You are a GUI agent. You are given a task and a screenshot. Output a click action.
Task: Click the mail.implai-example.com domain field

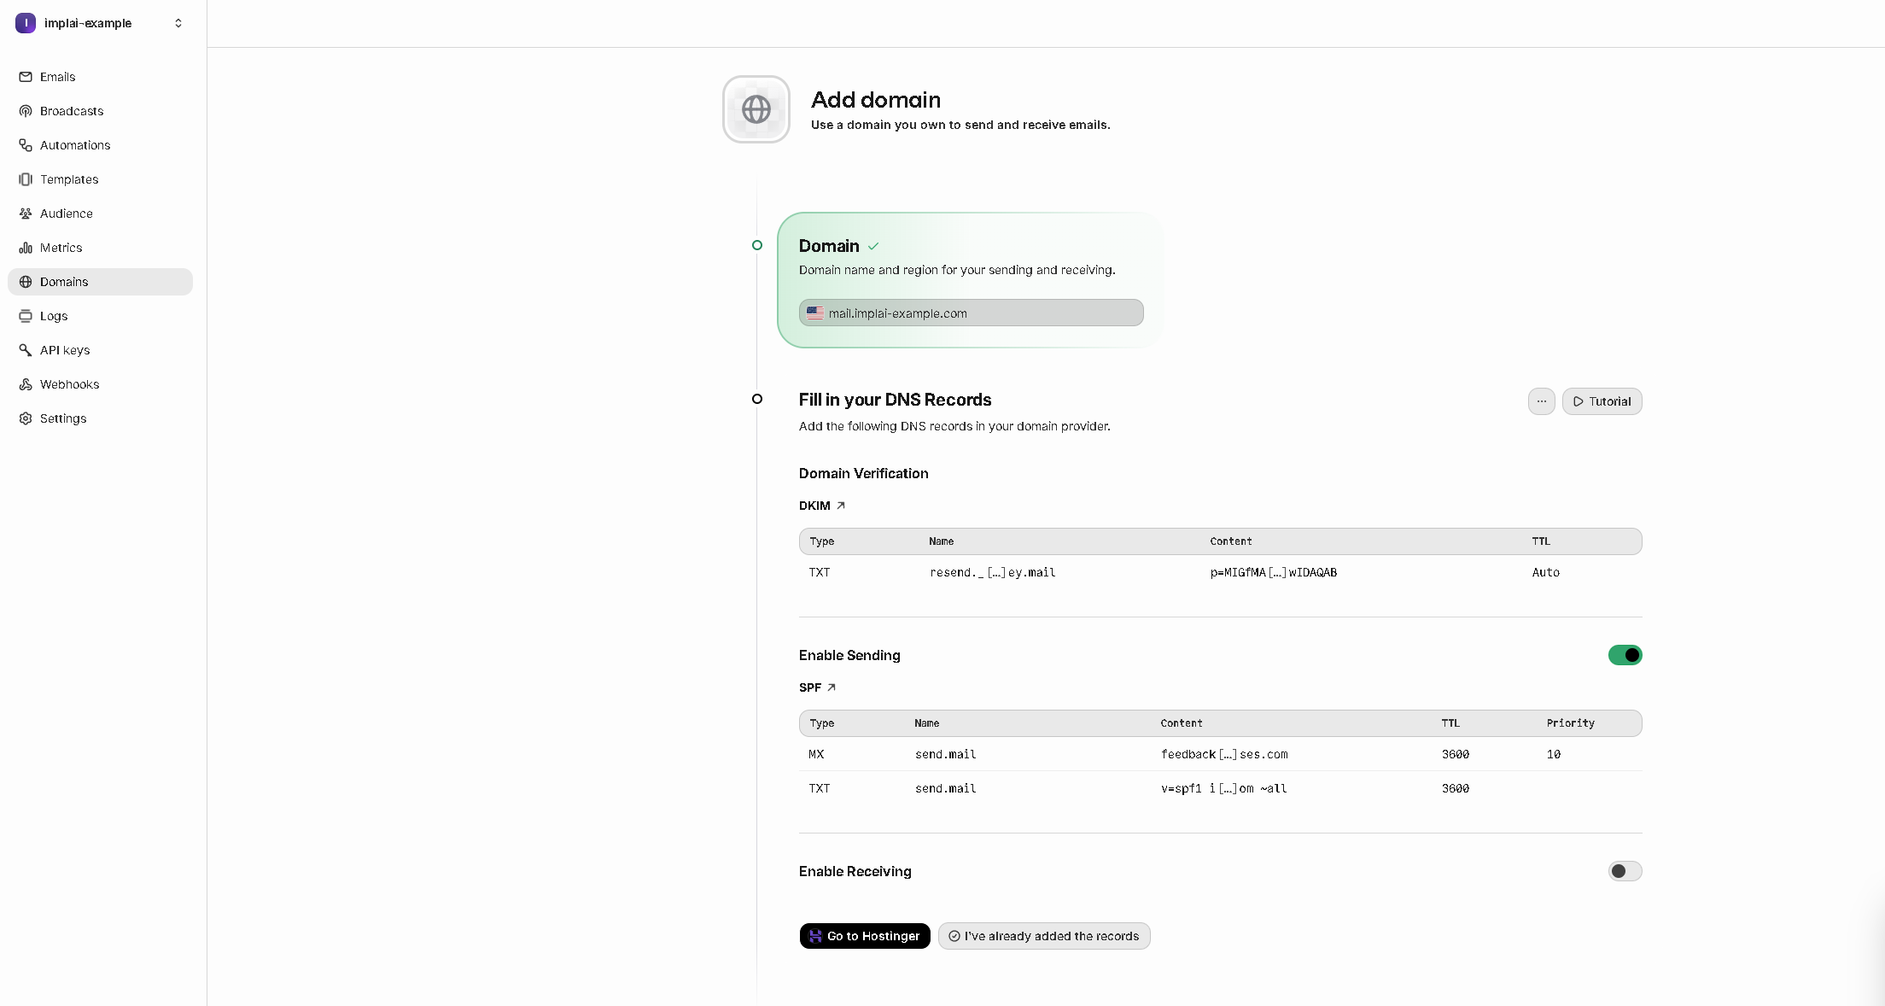[972, 313]
